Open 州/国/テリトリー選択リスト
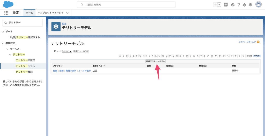Image resolution: width=265 pixels, height=136 pixels. (x=25, y=37)
